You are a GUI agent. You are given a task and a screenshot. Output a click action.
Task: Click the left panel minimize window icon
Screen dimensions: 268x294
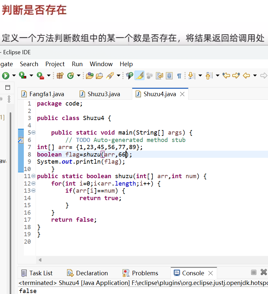[8, 87]
